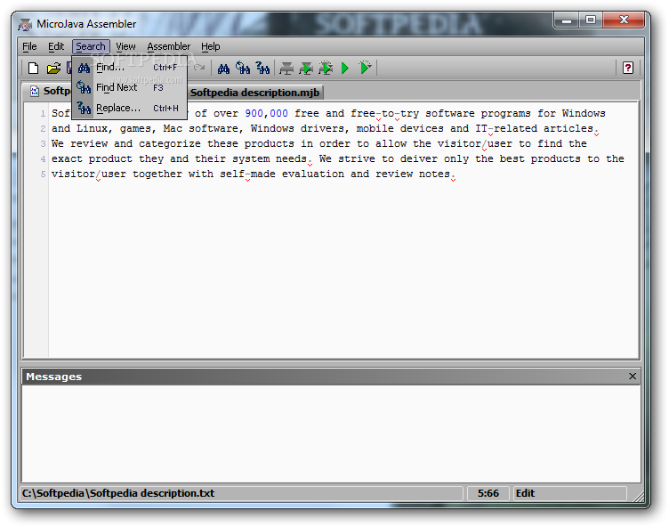Click the Assemble toolbar icon
The width and height of the screenshot is (669, 527).
pyautogui.click(x=286, y=68)
